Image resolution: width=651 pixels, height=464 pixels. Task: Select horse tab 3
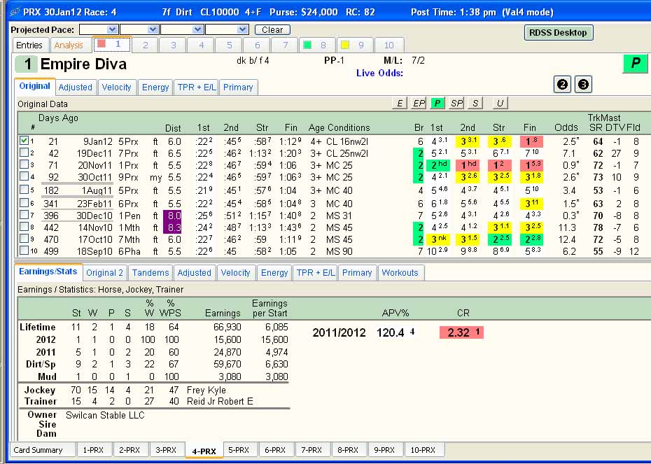click(x=173, y=45)
